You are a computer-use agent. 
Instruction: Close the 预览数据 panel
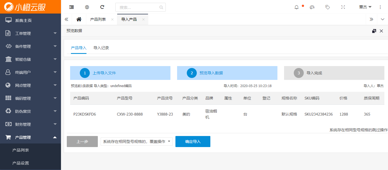tap(381, 31)
